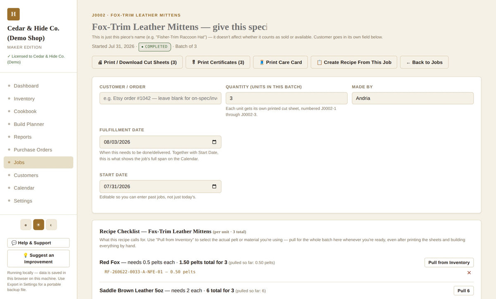The image size is (496, 299).
Task: Open Start Date calendar picker icon
Action: pyautogui.click(x=214, y=187)
